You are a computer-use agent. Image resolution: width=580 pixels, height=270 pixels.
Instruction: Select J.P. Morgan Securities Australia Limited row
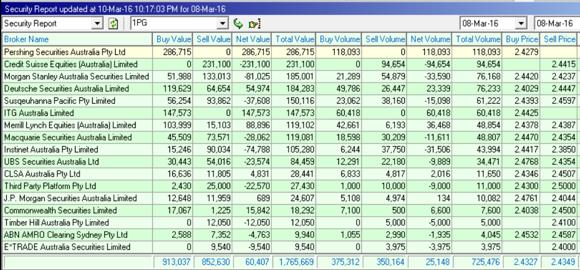pos(290,198)
